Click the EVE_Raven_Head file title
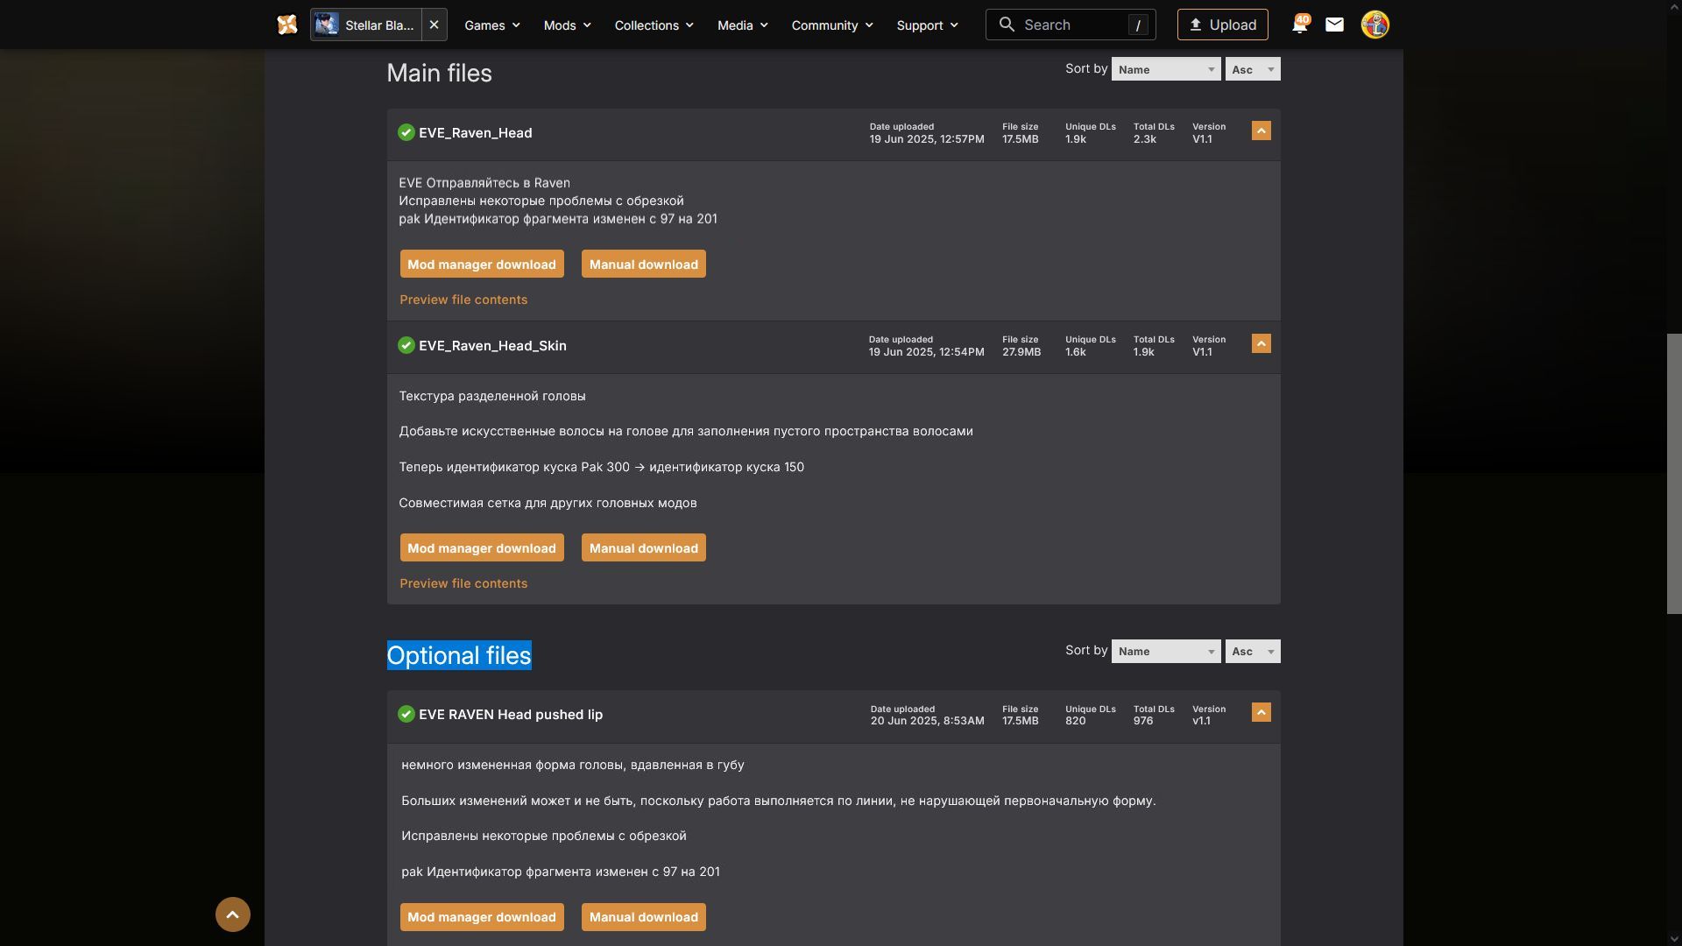This screenshot has width=1682, height=946. coord(476,132)
